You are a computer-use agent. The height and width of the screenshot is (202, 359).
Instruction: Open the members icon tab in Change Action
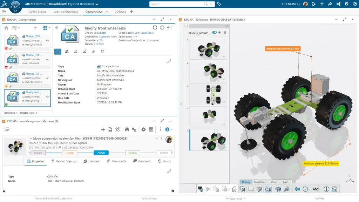click(67, 52)
